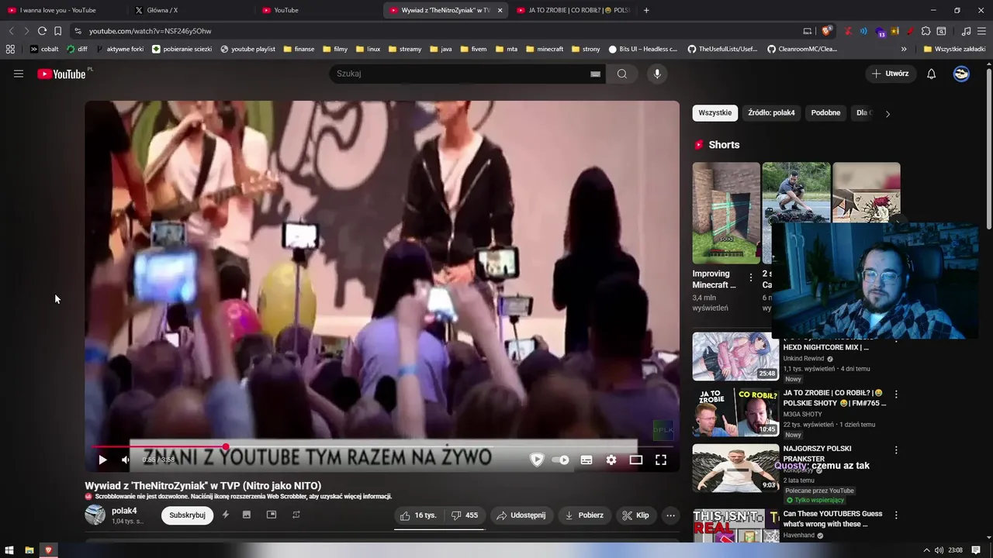Dislike the video (455)

click(465, 515)
